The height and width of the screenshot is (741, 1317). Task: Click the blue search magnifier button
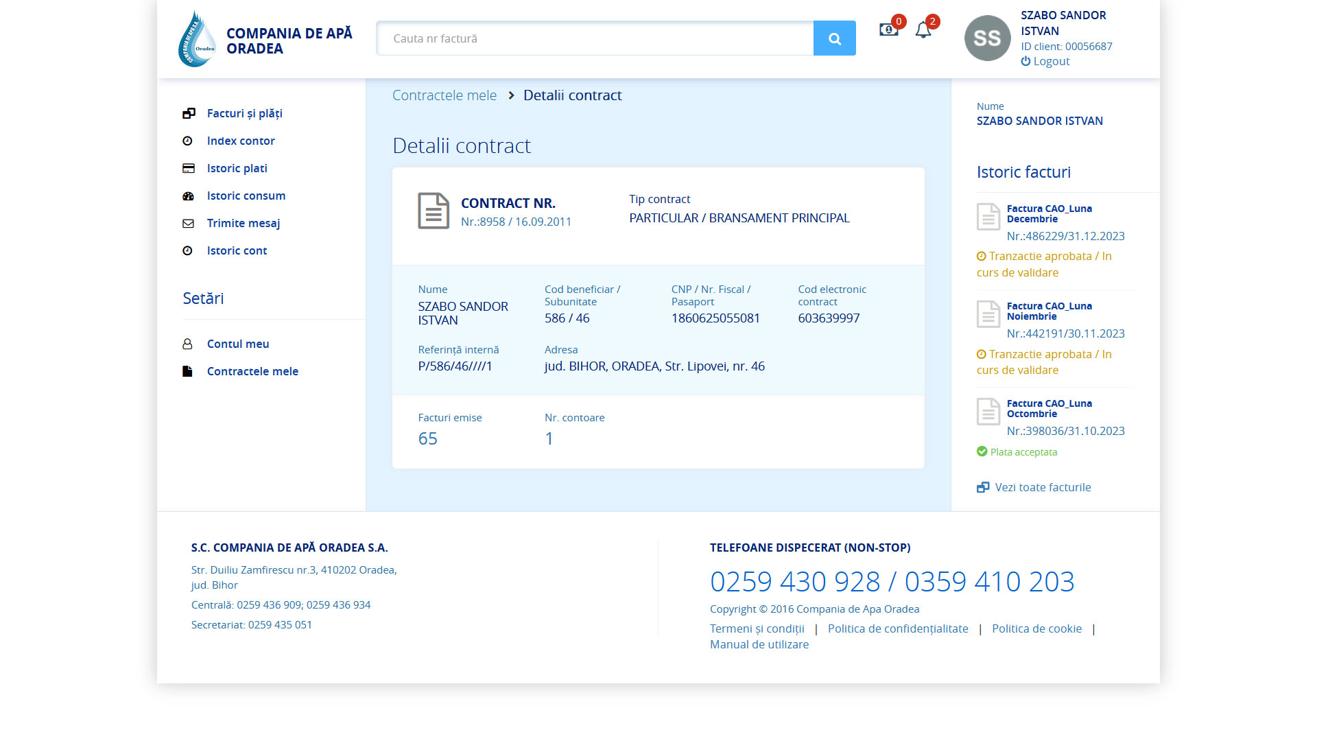834,38
